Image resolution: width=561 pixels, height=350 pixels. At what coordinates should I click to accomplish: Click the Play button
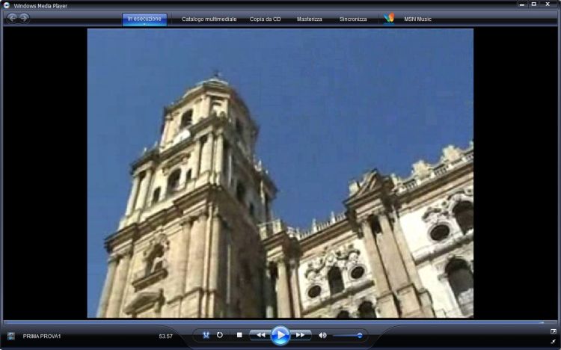[x=280, y=335]
